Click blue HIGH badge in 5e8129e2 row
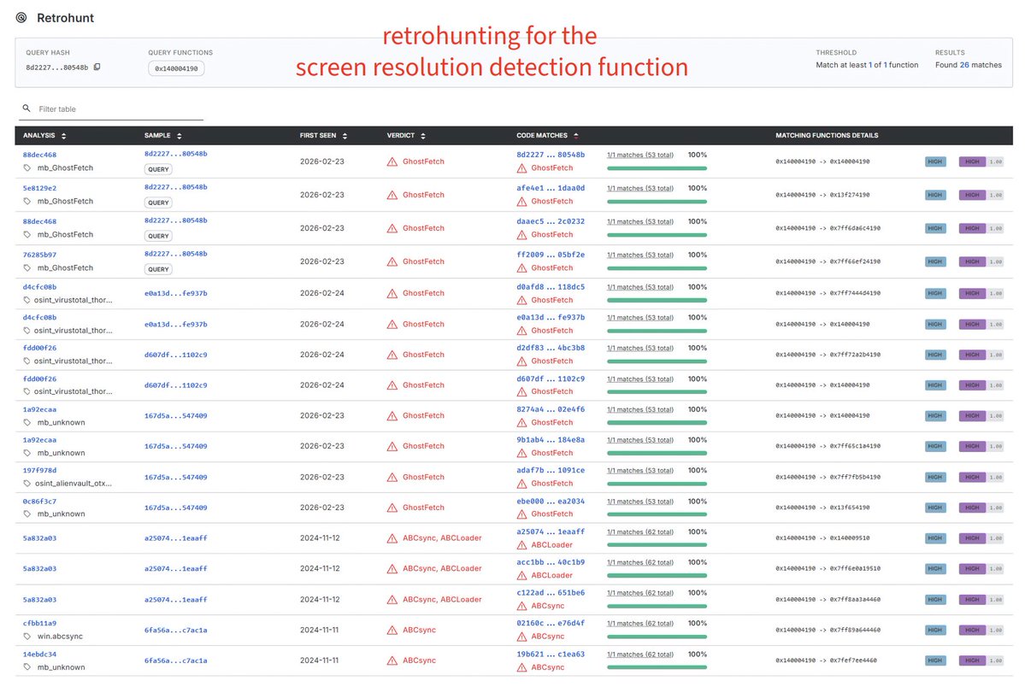Screen dimensions: 1025x687 (x=934, y=195)
